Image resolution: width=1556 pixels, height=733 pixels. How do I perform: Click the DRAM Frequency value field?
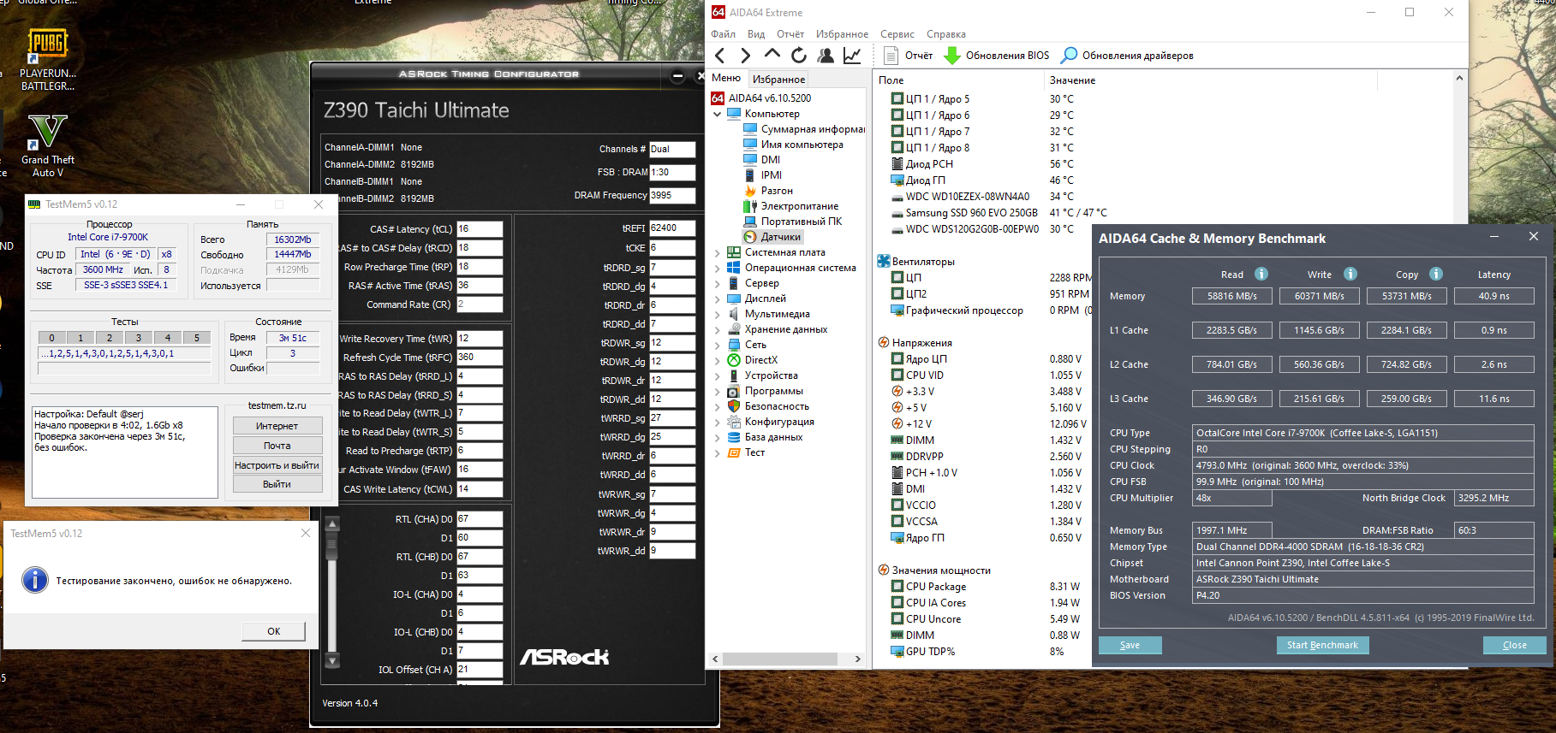(x=672, y=195)
